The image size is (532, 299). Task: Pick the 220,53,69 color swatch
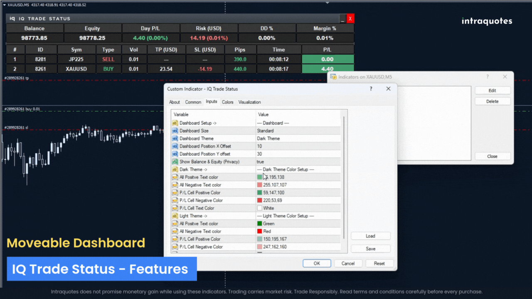pos(260,201)
